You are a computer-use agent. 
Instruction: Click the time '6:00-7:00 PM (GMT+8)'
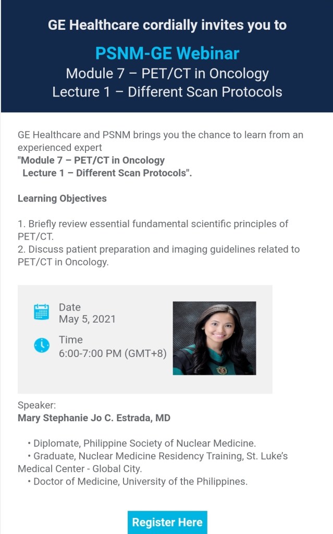click(113, 353)
